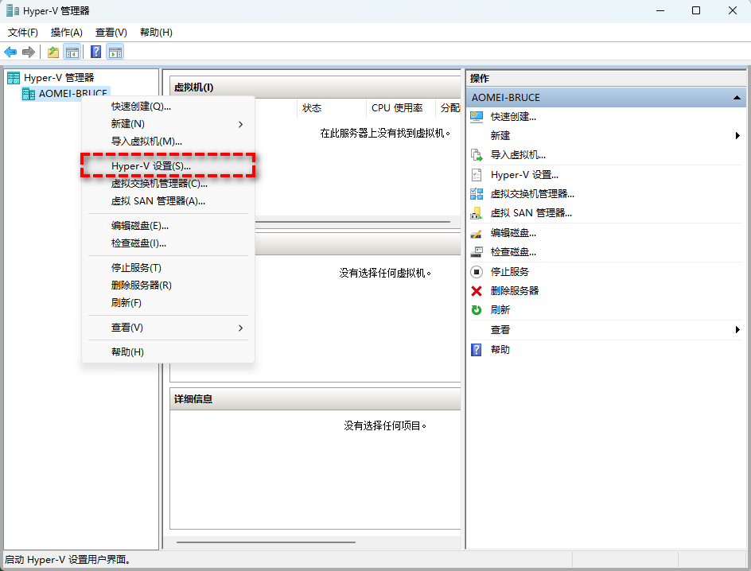751x571 pixels.
Task: Toggle the Actions pane visibility toolbar icon
Action: [115, 51]
